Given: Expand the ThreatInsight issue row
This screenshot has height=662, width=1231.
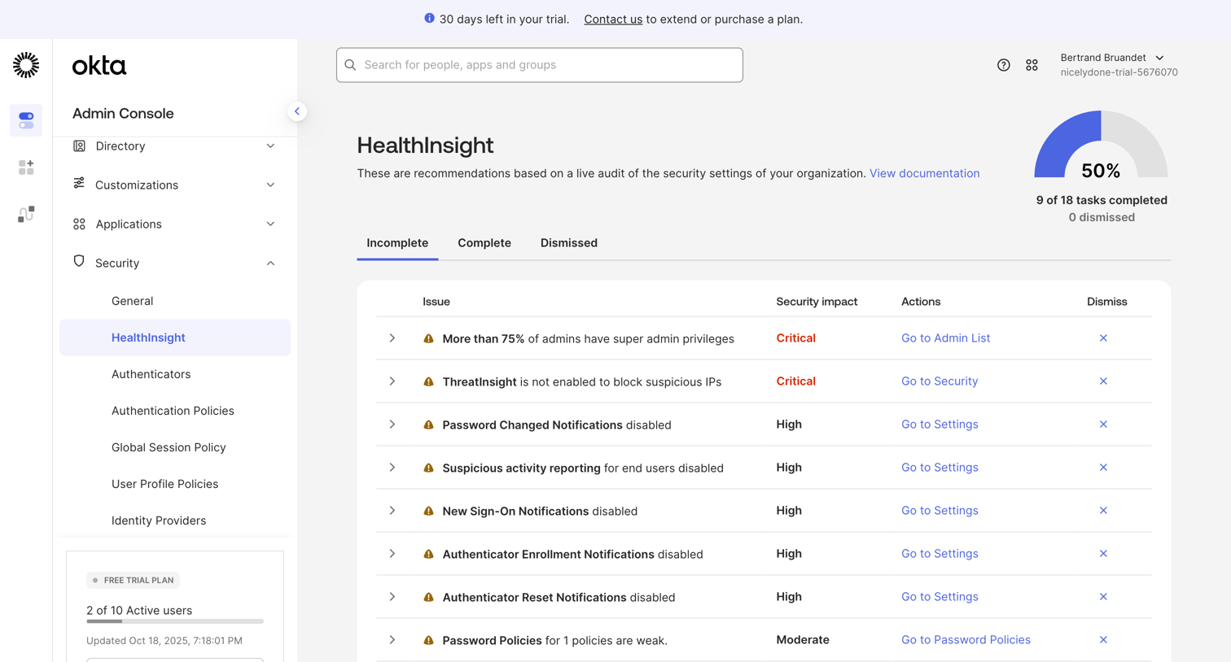Looking at the screenshot, I should 392,381.
